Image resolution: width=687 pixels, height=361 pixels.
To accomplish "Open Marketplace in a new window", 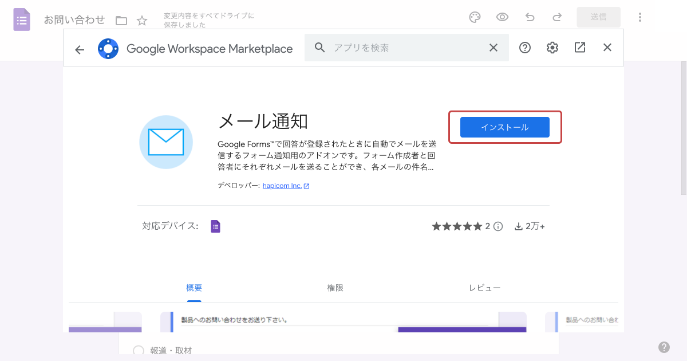I will click(580, 48).
